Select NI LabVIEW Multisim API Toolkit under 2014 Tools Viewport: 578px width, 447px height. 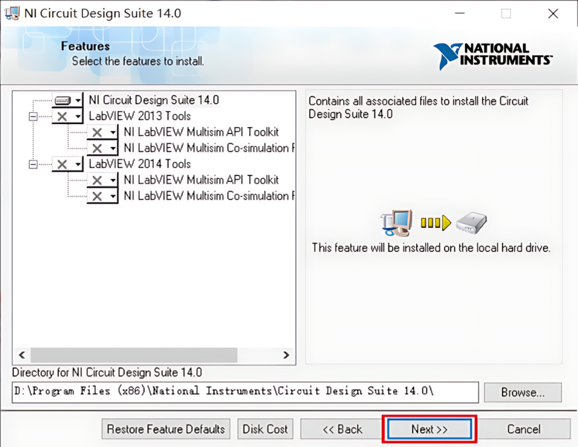click(x=201, y=180)
